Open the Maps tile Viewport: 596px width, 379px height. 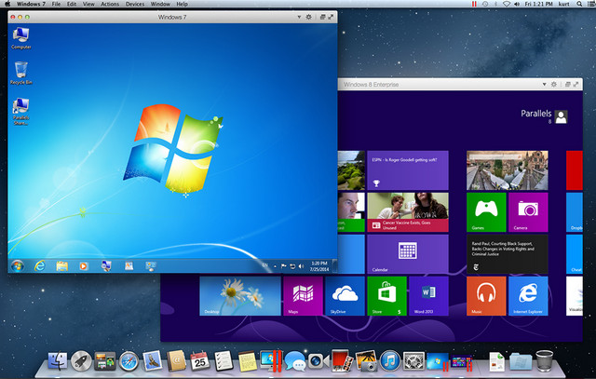pos(303,296)
